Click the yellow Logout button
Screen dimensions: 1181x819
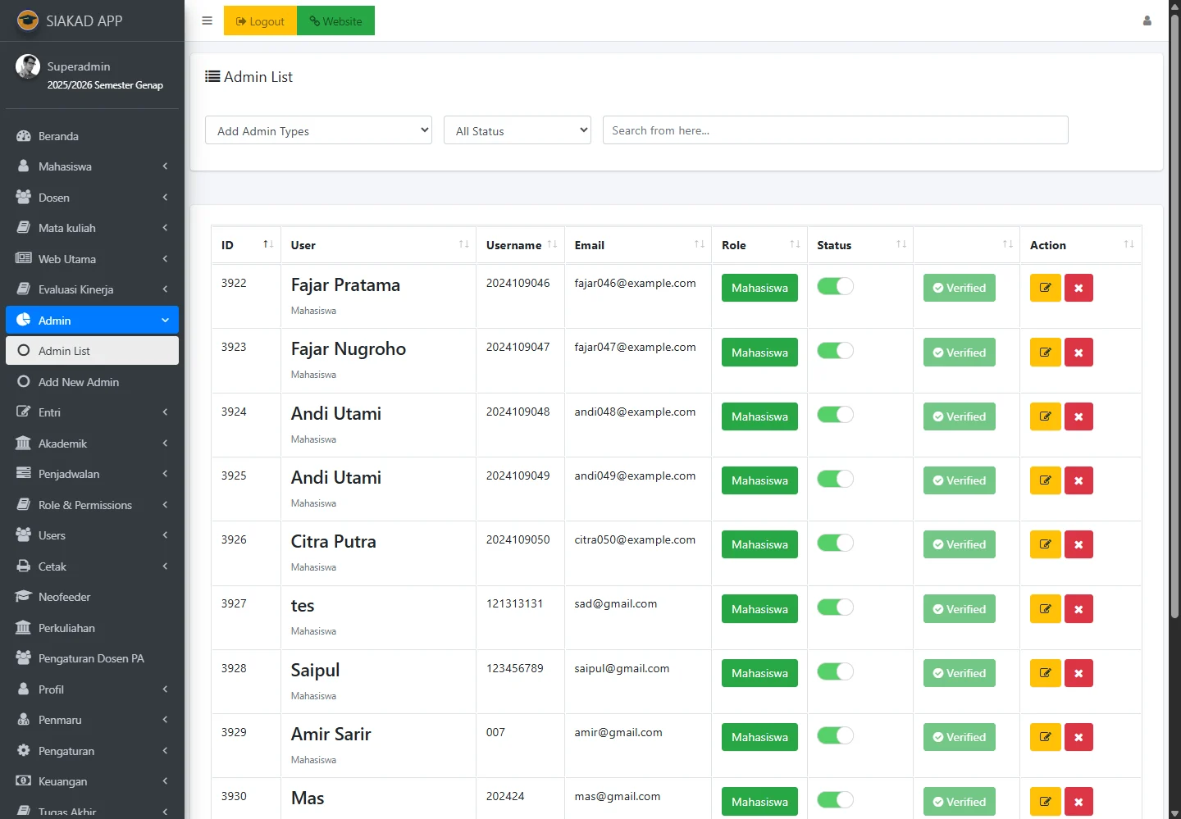point(260,21)
